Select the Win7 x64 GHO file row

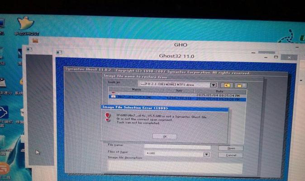point(177,98)
